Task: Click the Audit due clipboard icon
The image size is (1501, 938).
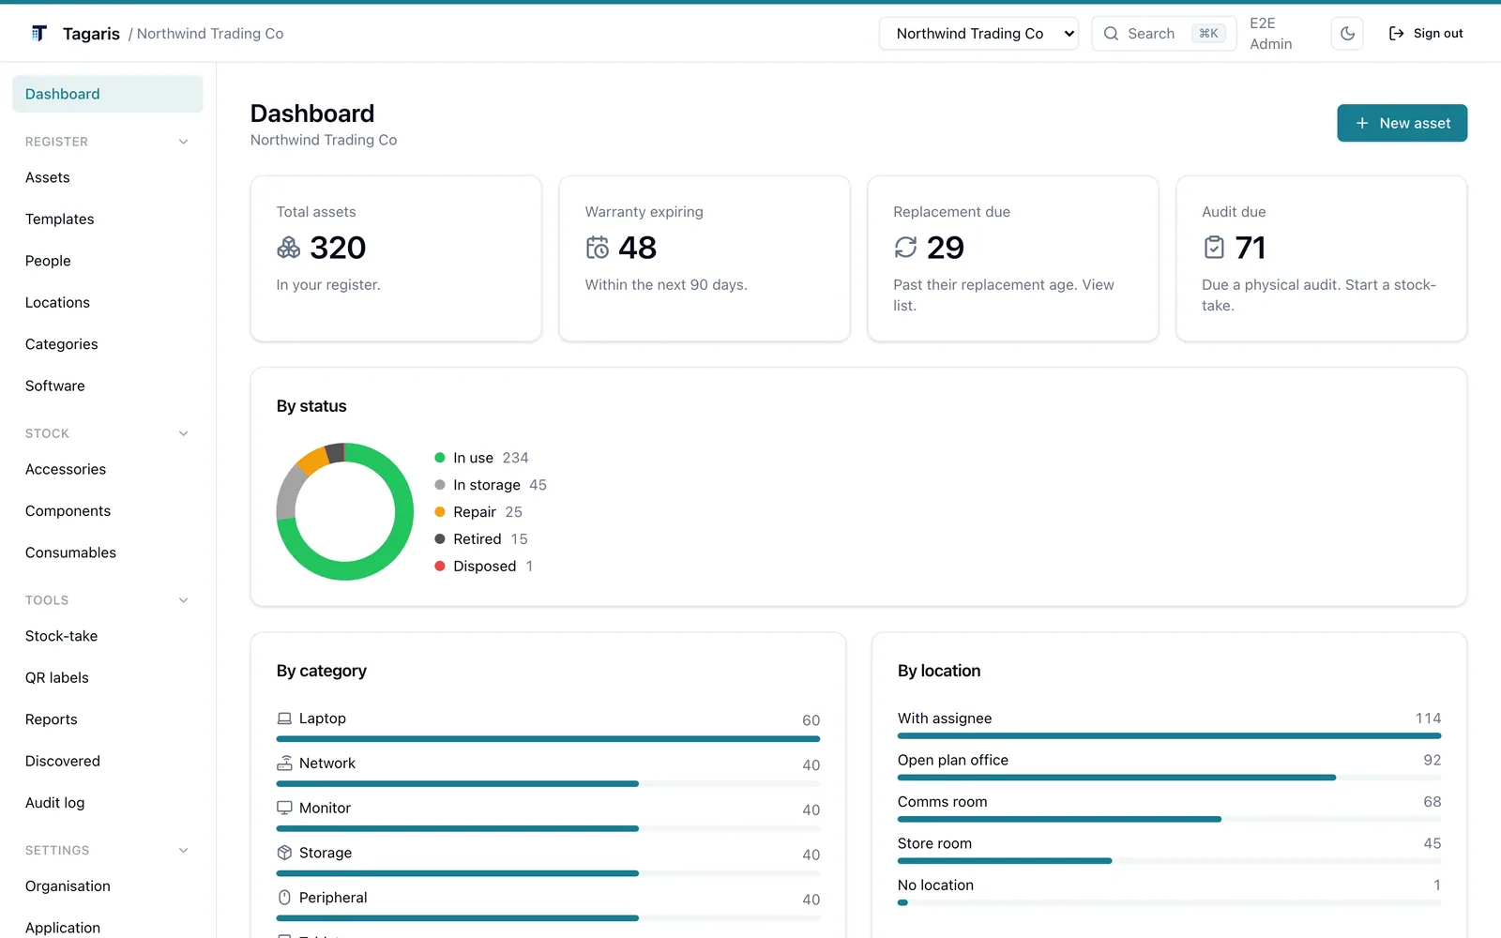Action: 1214,248
